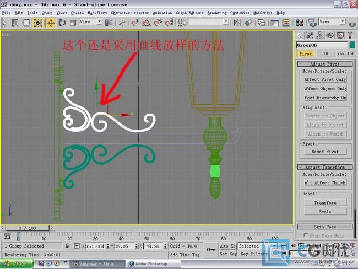Toggle Affect Hierarchy Only button

(325, 98)
